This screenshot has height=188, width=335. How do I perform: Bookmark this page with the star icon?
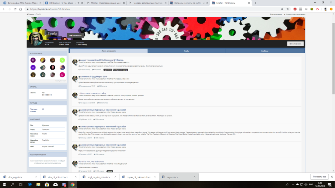click(287, 9)
